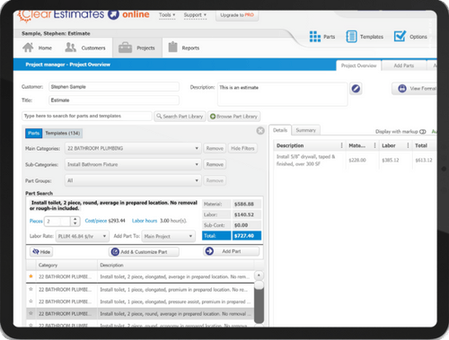Star the 1 piece elongated premium toilet row
The width and height of the screenshot is (449, 340).
(31, 289)
